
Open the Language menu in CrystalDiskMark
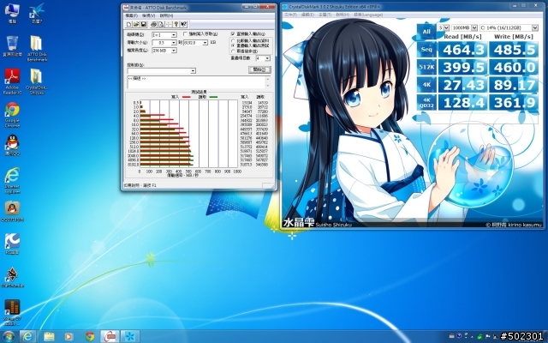[368, 15]
